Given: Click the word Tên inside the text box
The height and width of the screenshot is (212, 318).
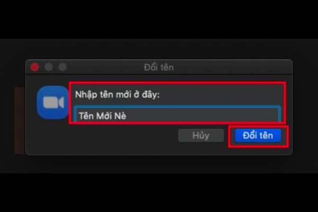Looking at the screenshot, I should coord(86,116).
